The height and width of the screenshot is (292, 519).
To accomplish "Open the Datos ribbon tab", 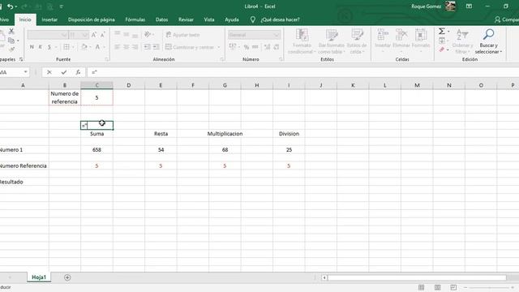I will [161, 19].
